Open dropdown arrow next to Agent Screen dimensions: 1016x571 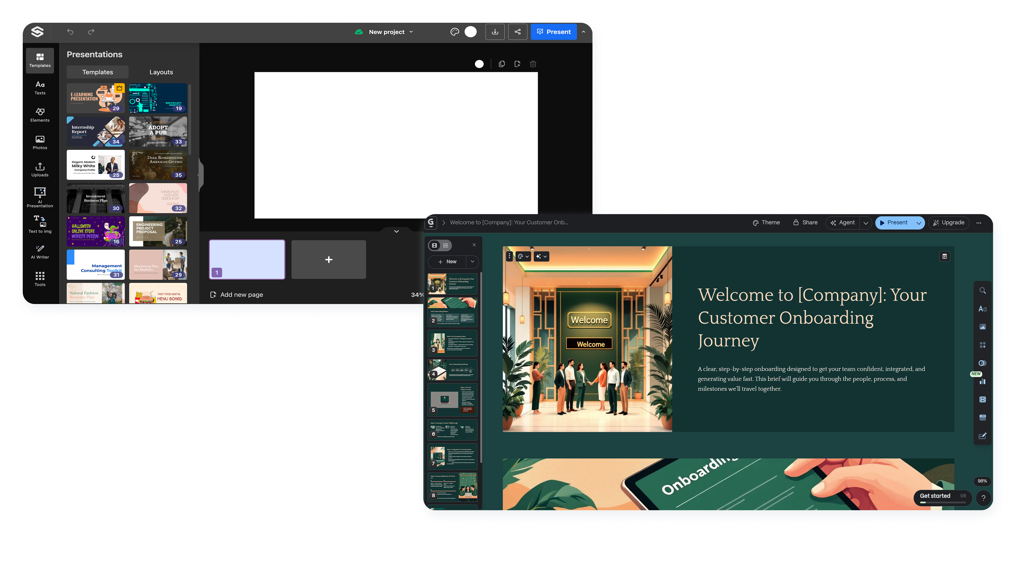pyautogui.click(x=866, y=223)
